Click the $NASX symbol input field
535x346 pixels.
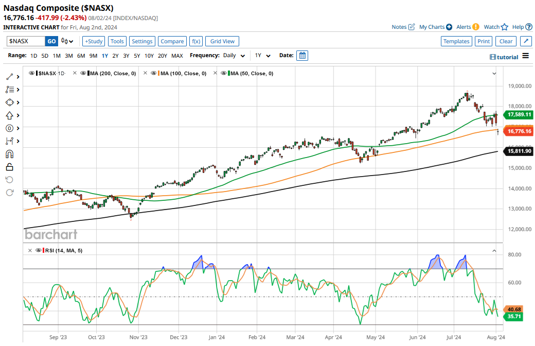26,41
